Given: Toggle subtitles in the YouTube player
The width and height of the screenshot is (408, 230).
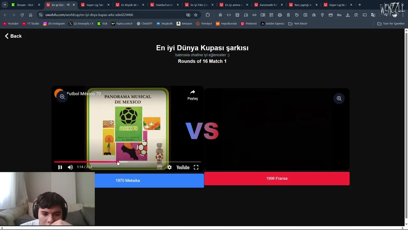Looking at the screenshot, I should click(x=160, y=167).
